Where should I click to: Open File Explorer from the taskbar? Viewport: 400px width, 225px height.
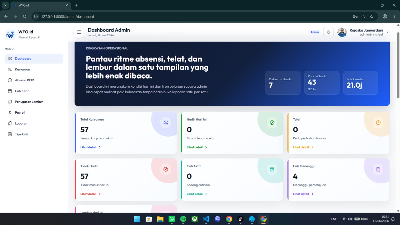(x=160, y=219)
